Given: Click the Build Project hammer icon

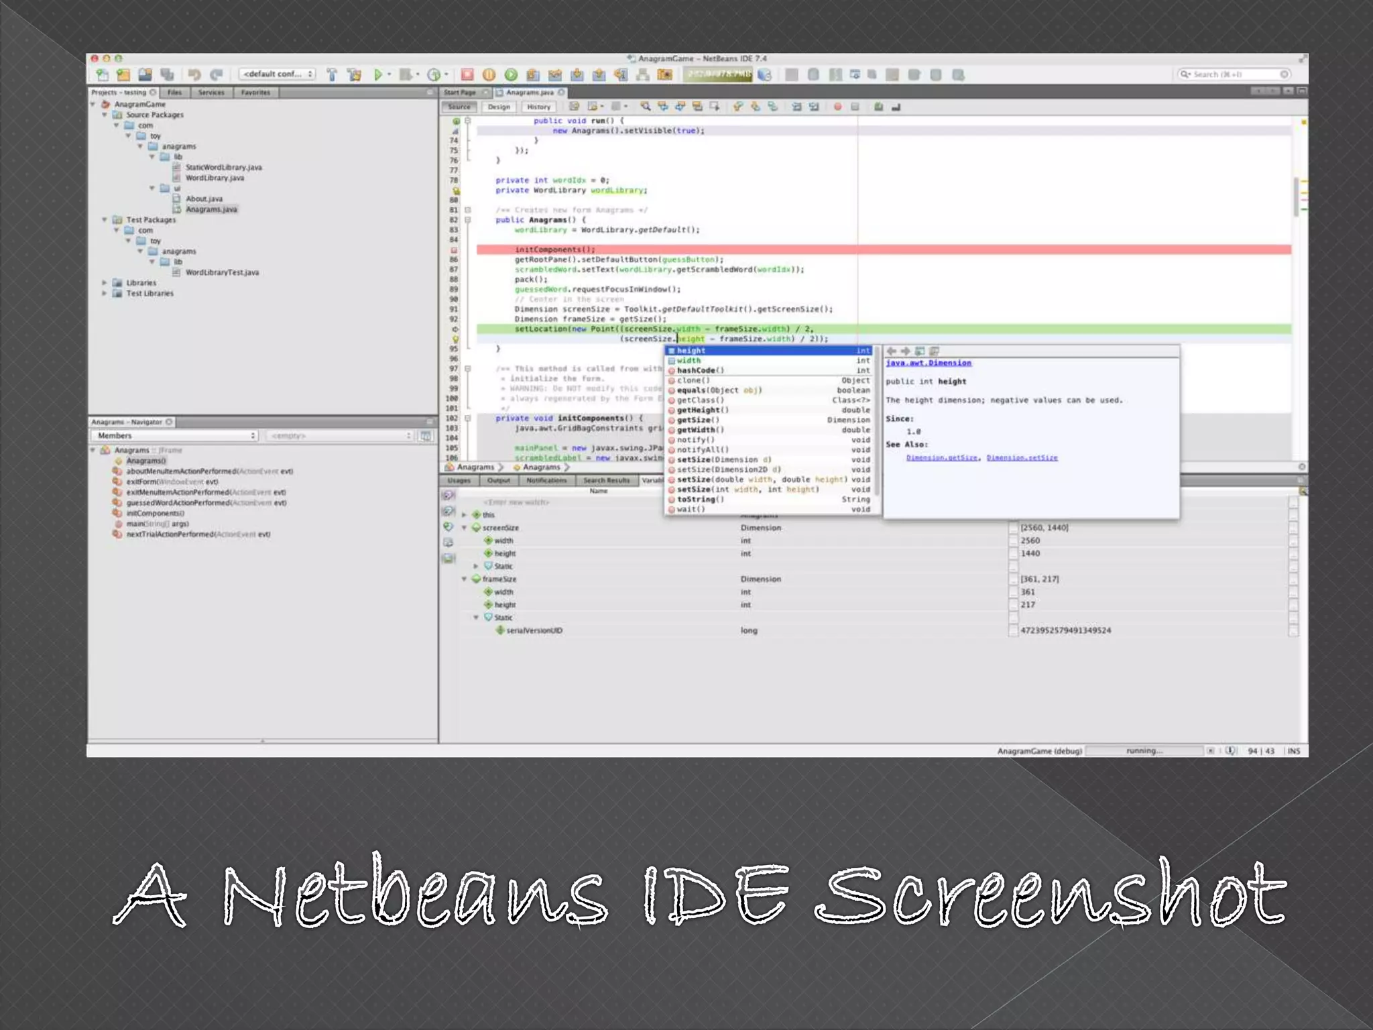Looking at the screenshot, I should click(332, 74).
